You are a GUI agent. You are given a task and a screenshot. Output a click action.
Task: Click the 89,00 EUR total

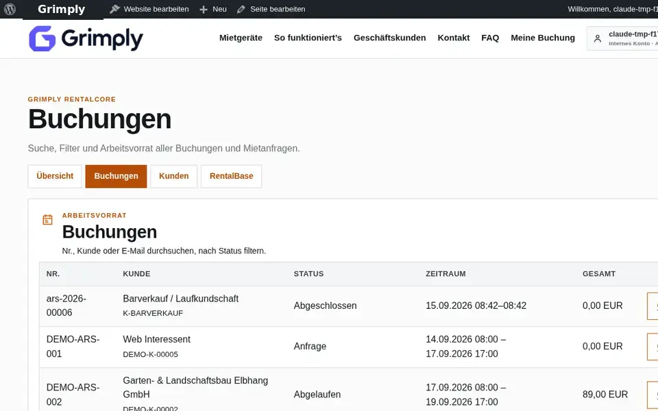[605, 395]
